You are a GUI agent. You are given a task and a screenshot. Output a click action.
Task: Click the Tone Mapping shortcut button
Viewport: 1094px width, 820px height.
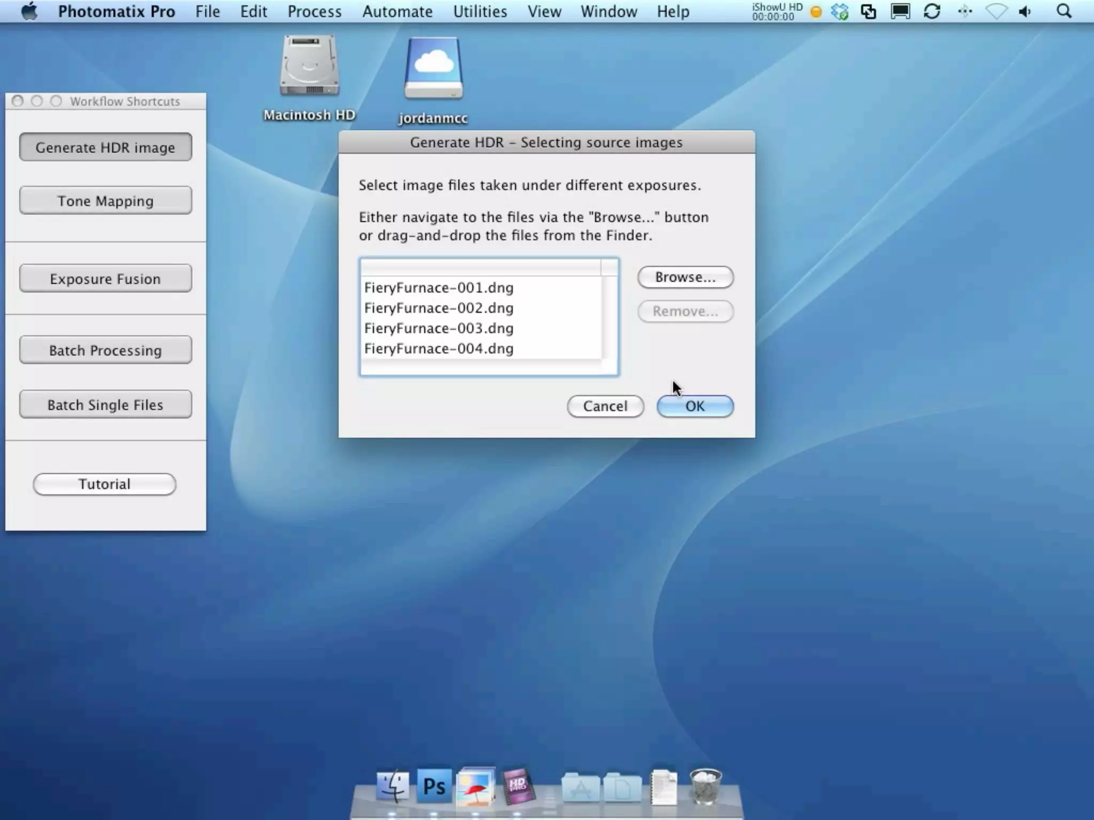pyautogui.click(x=105, y=201)
